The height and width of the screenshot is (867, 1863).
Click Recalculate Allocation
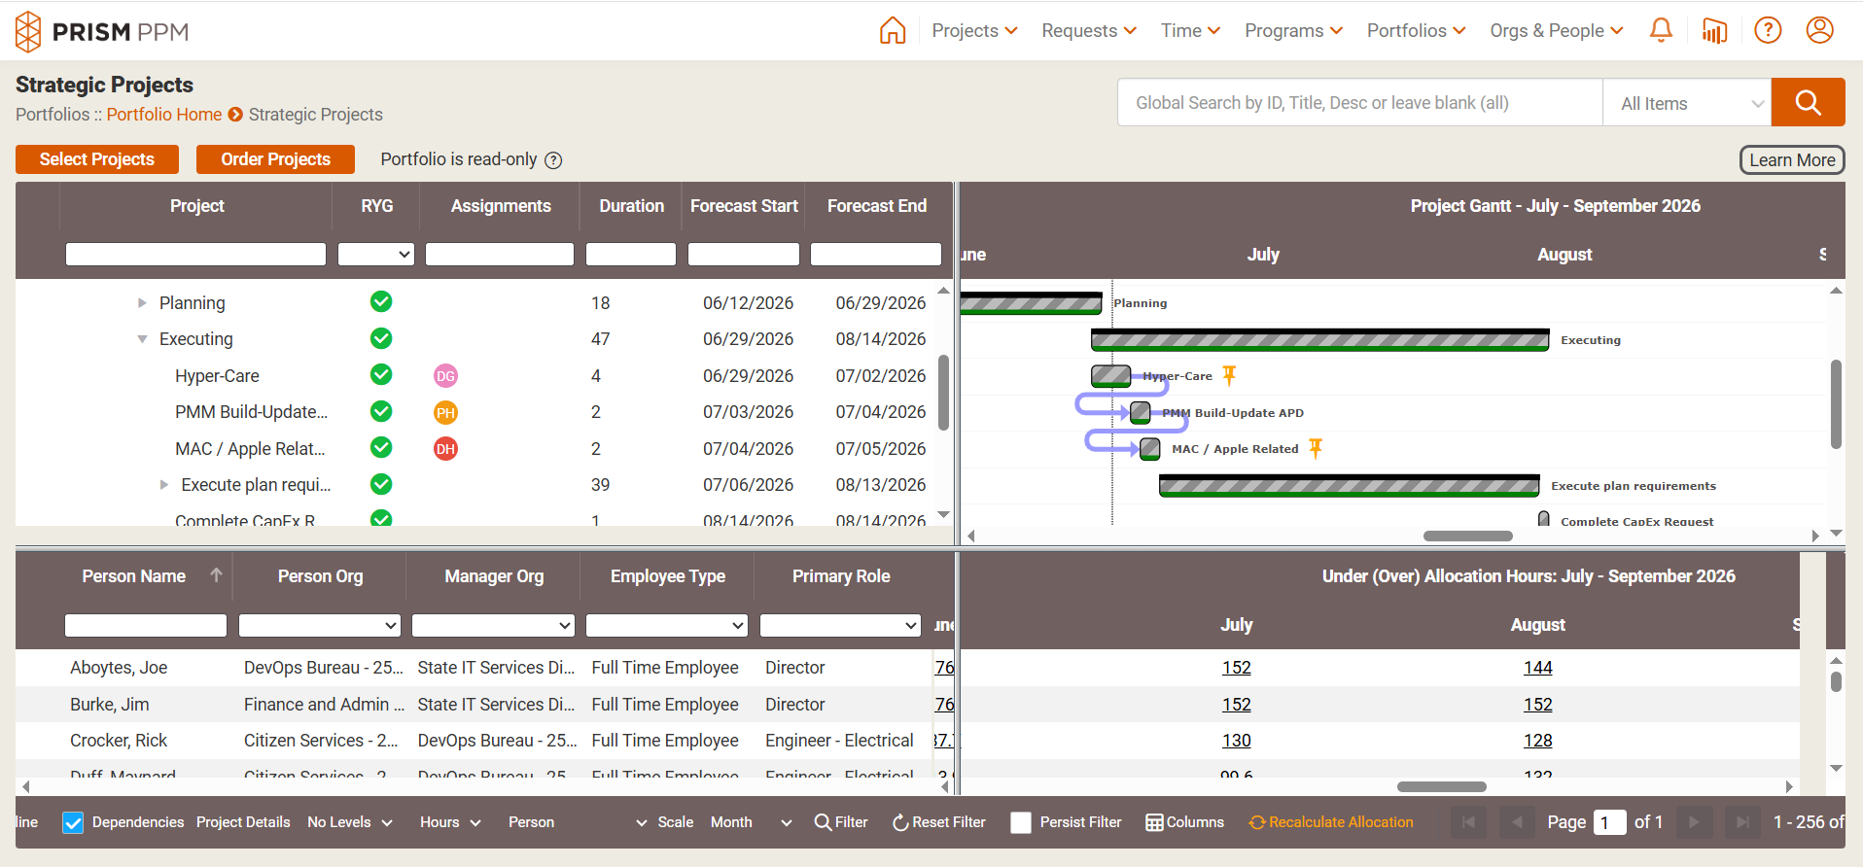[1331, 822]
